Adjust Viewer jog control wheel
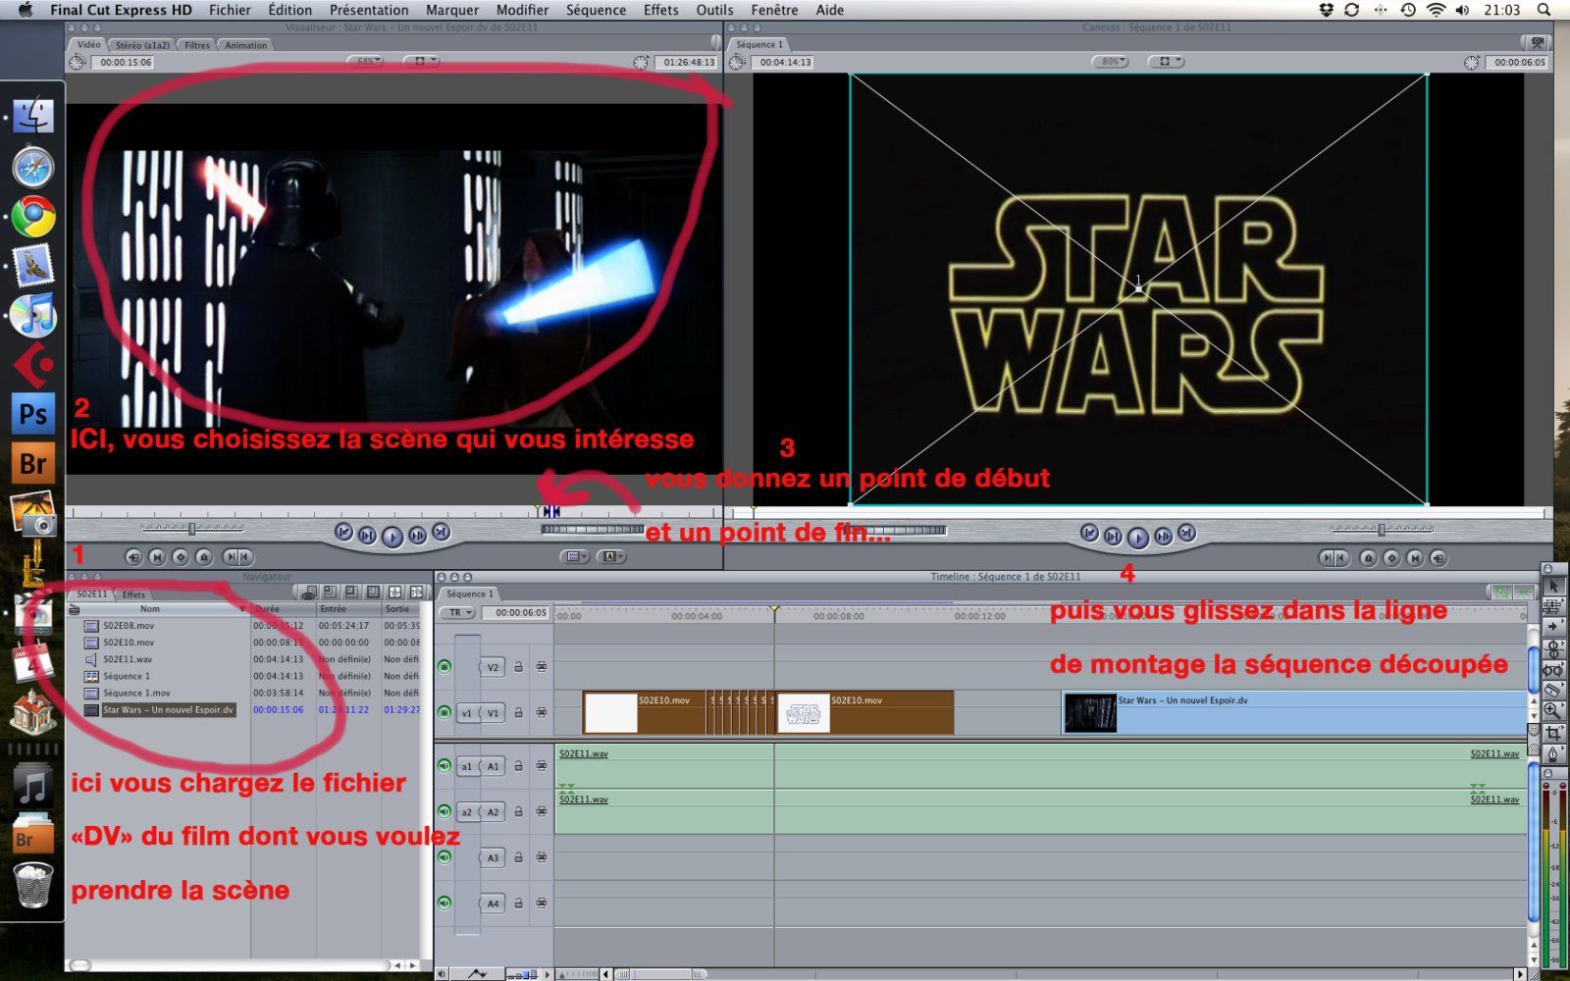This screenshot has width=1570, height=981. (x=593, y=530)
